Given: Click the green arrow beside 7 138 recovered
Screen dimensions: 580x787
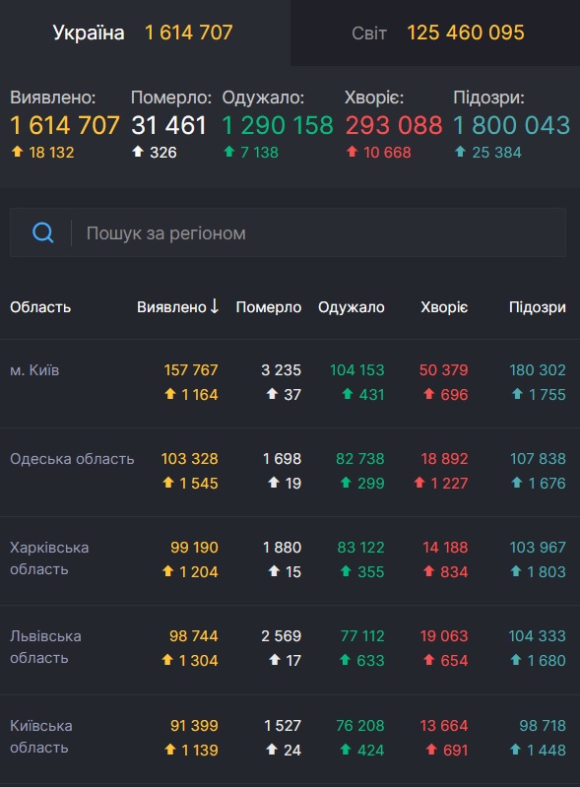Looking at the screenshot, I should click(x=228, y=151).
